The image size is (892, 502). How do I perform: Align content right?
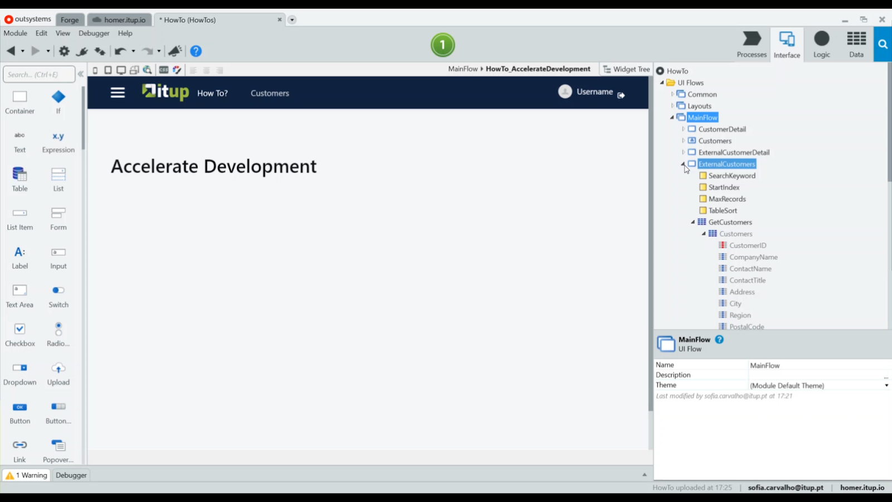[220, 70]
